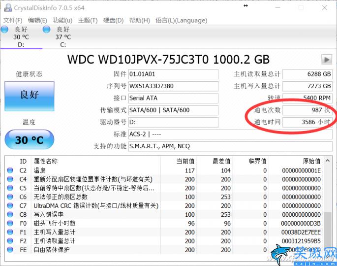
Task: Open the 硬盘(D) menu
Action: pos(113,21)
